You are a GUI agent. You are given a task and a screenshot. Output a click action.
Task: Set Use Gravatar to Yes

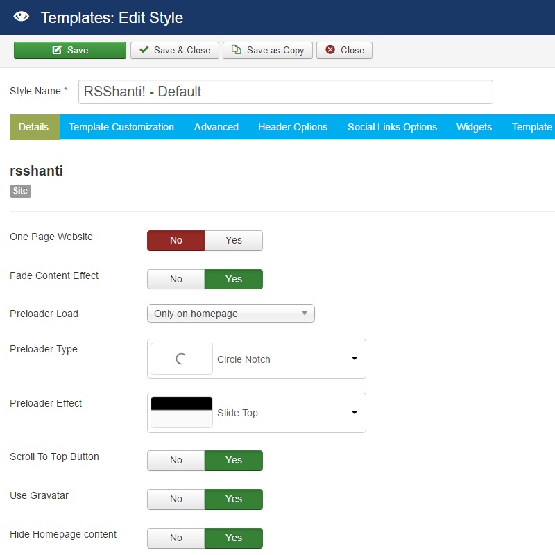tap(234, 499)
